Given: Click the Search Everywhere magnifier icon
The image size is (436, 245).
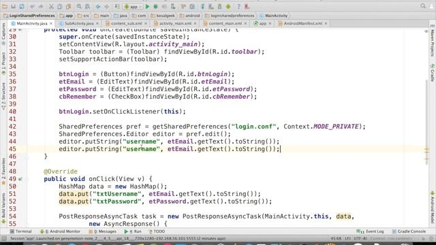Looking at the screenshot, I should coord(423,6).
